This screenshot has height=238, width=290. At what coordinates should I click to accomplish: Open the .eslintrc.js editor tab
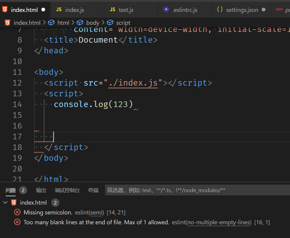pyautogui.click(x=185, y=10)
